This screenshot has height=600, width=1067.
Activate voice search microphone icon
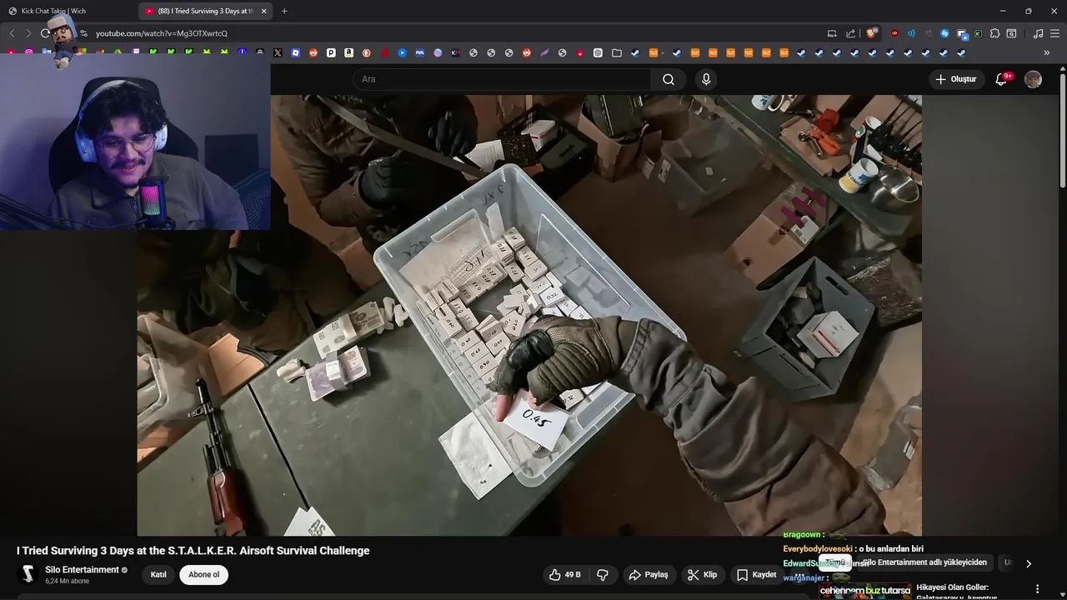point(706,79)
